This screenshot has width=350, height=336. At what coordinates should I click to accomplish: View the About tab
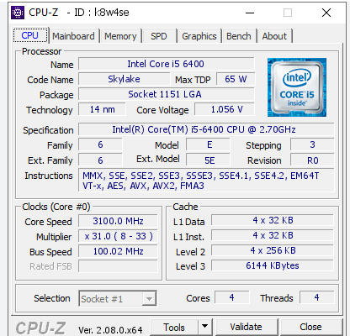coord(274,36)
